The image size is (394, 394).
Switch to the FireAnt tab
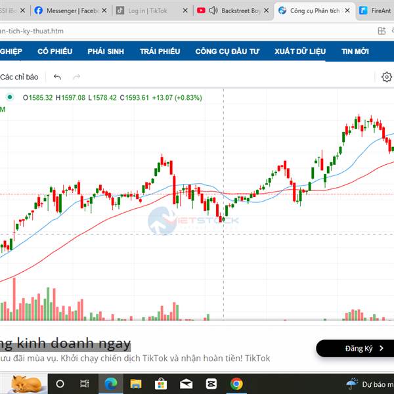coord(376,11)
